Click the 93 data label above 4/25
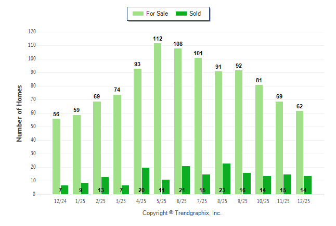This screenshot has width=336, height=226. click(137, 65)
